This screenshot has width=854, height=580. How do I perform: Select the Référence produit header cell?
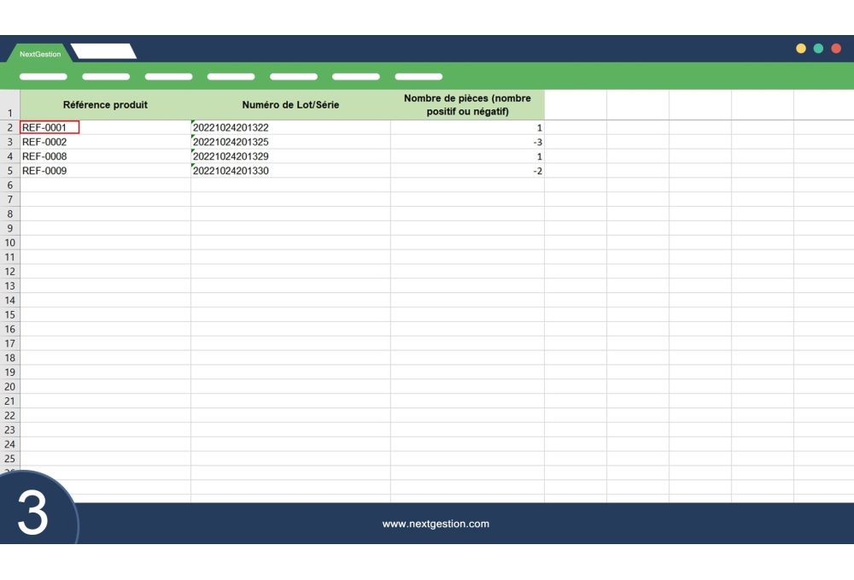(105, 105)
